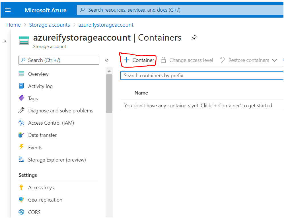Screen dimensions: 284x218
Task: Click the 'Storage account' subtitle text
Action: (50, 47)
